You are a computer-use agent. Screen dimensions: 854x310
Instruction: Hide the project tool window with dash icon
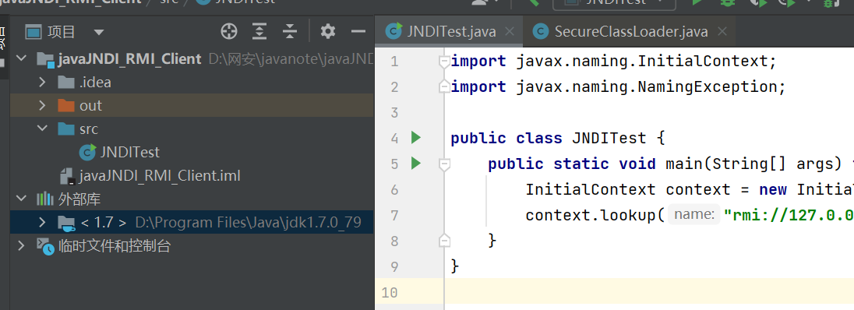click(x=358, y=32)
